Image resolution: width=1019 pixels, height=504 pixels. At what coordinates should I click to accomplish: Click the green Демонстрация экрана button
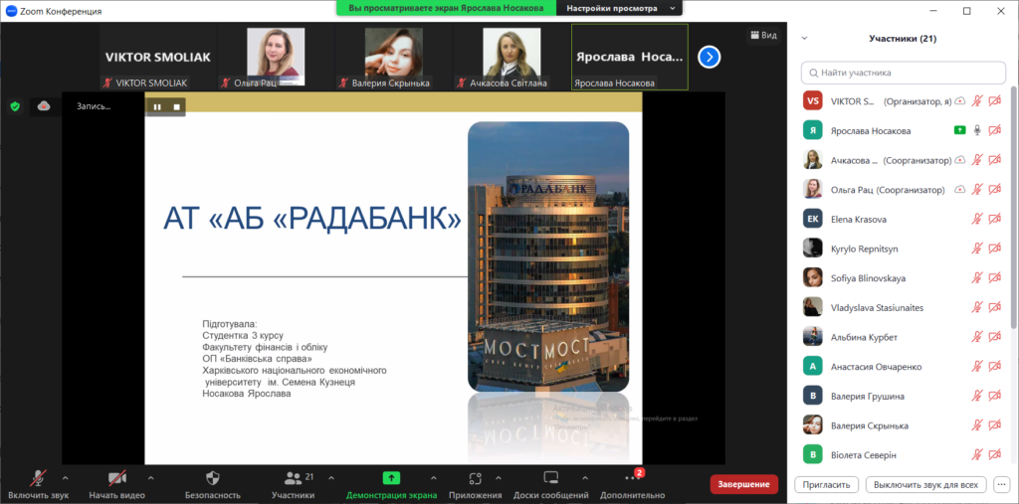391,484
